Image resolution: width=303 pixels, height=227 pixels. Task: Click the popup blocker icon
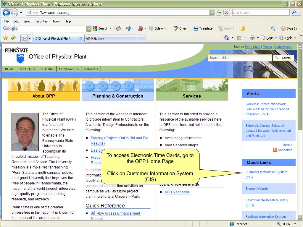(x=141, y=28)
